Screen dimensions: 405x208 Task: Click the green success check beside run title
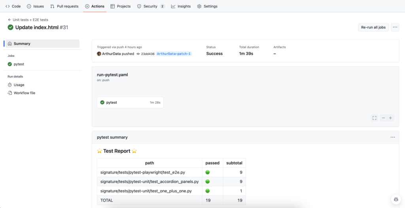click(11, 27)
